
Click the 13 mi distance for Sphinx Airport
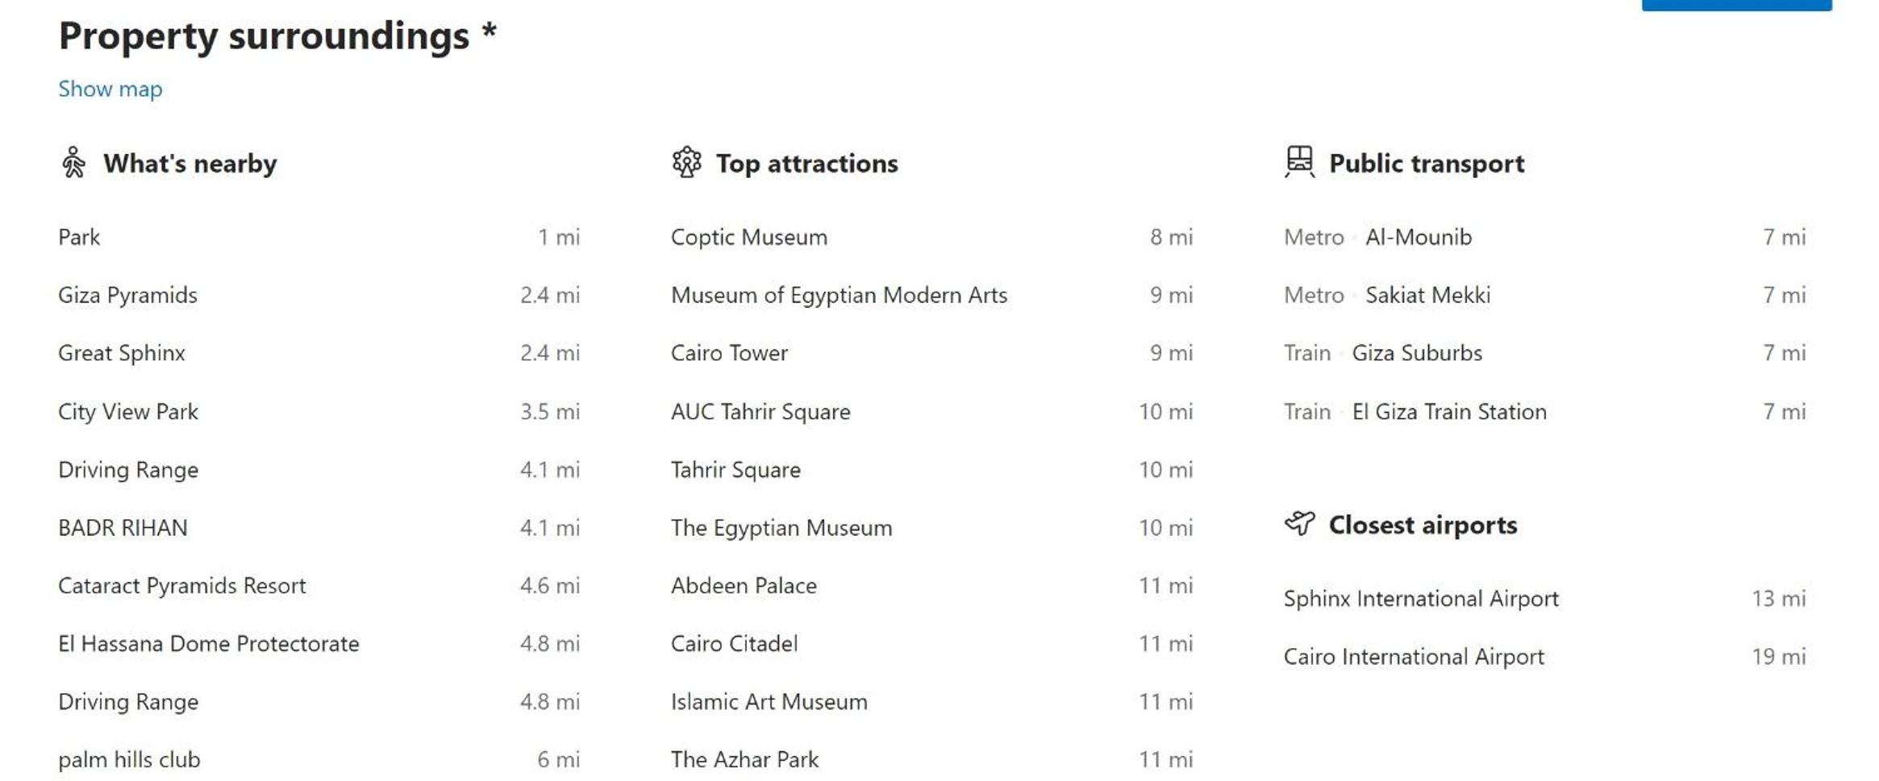tap(1778, 598)
